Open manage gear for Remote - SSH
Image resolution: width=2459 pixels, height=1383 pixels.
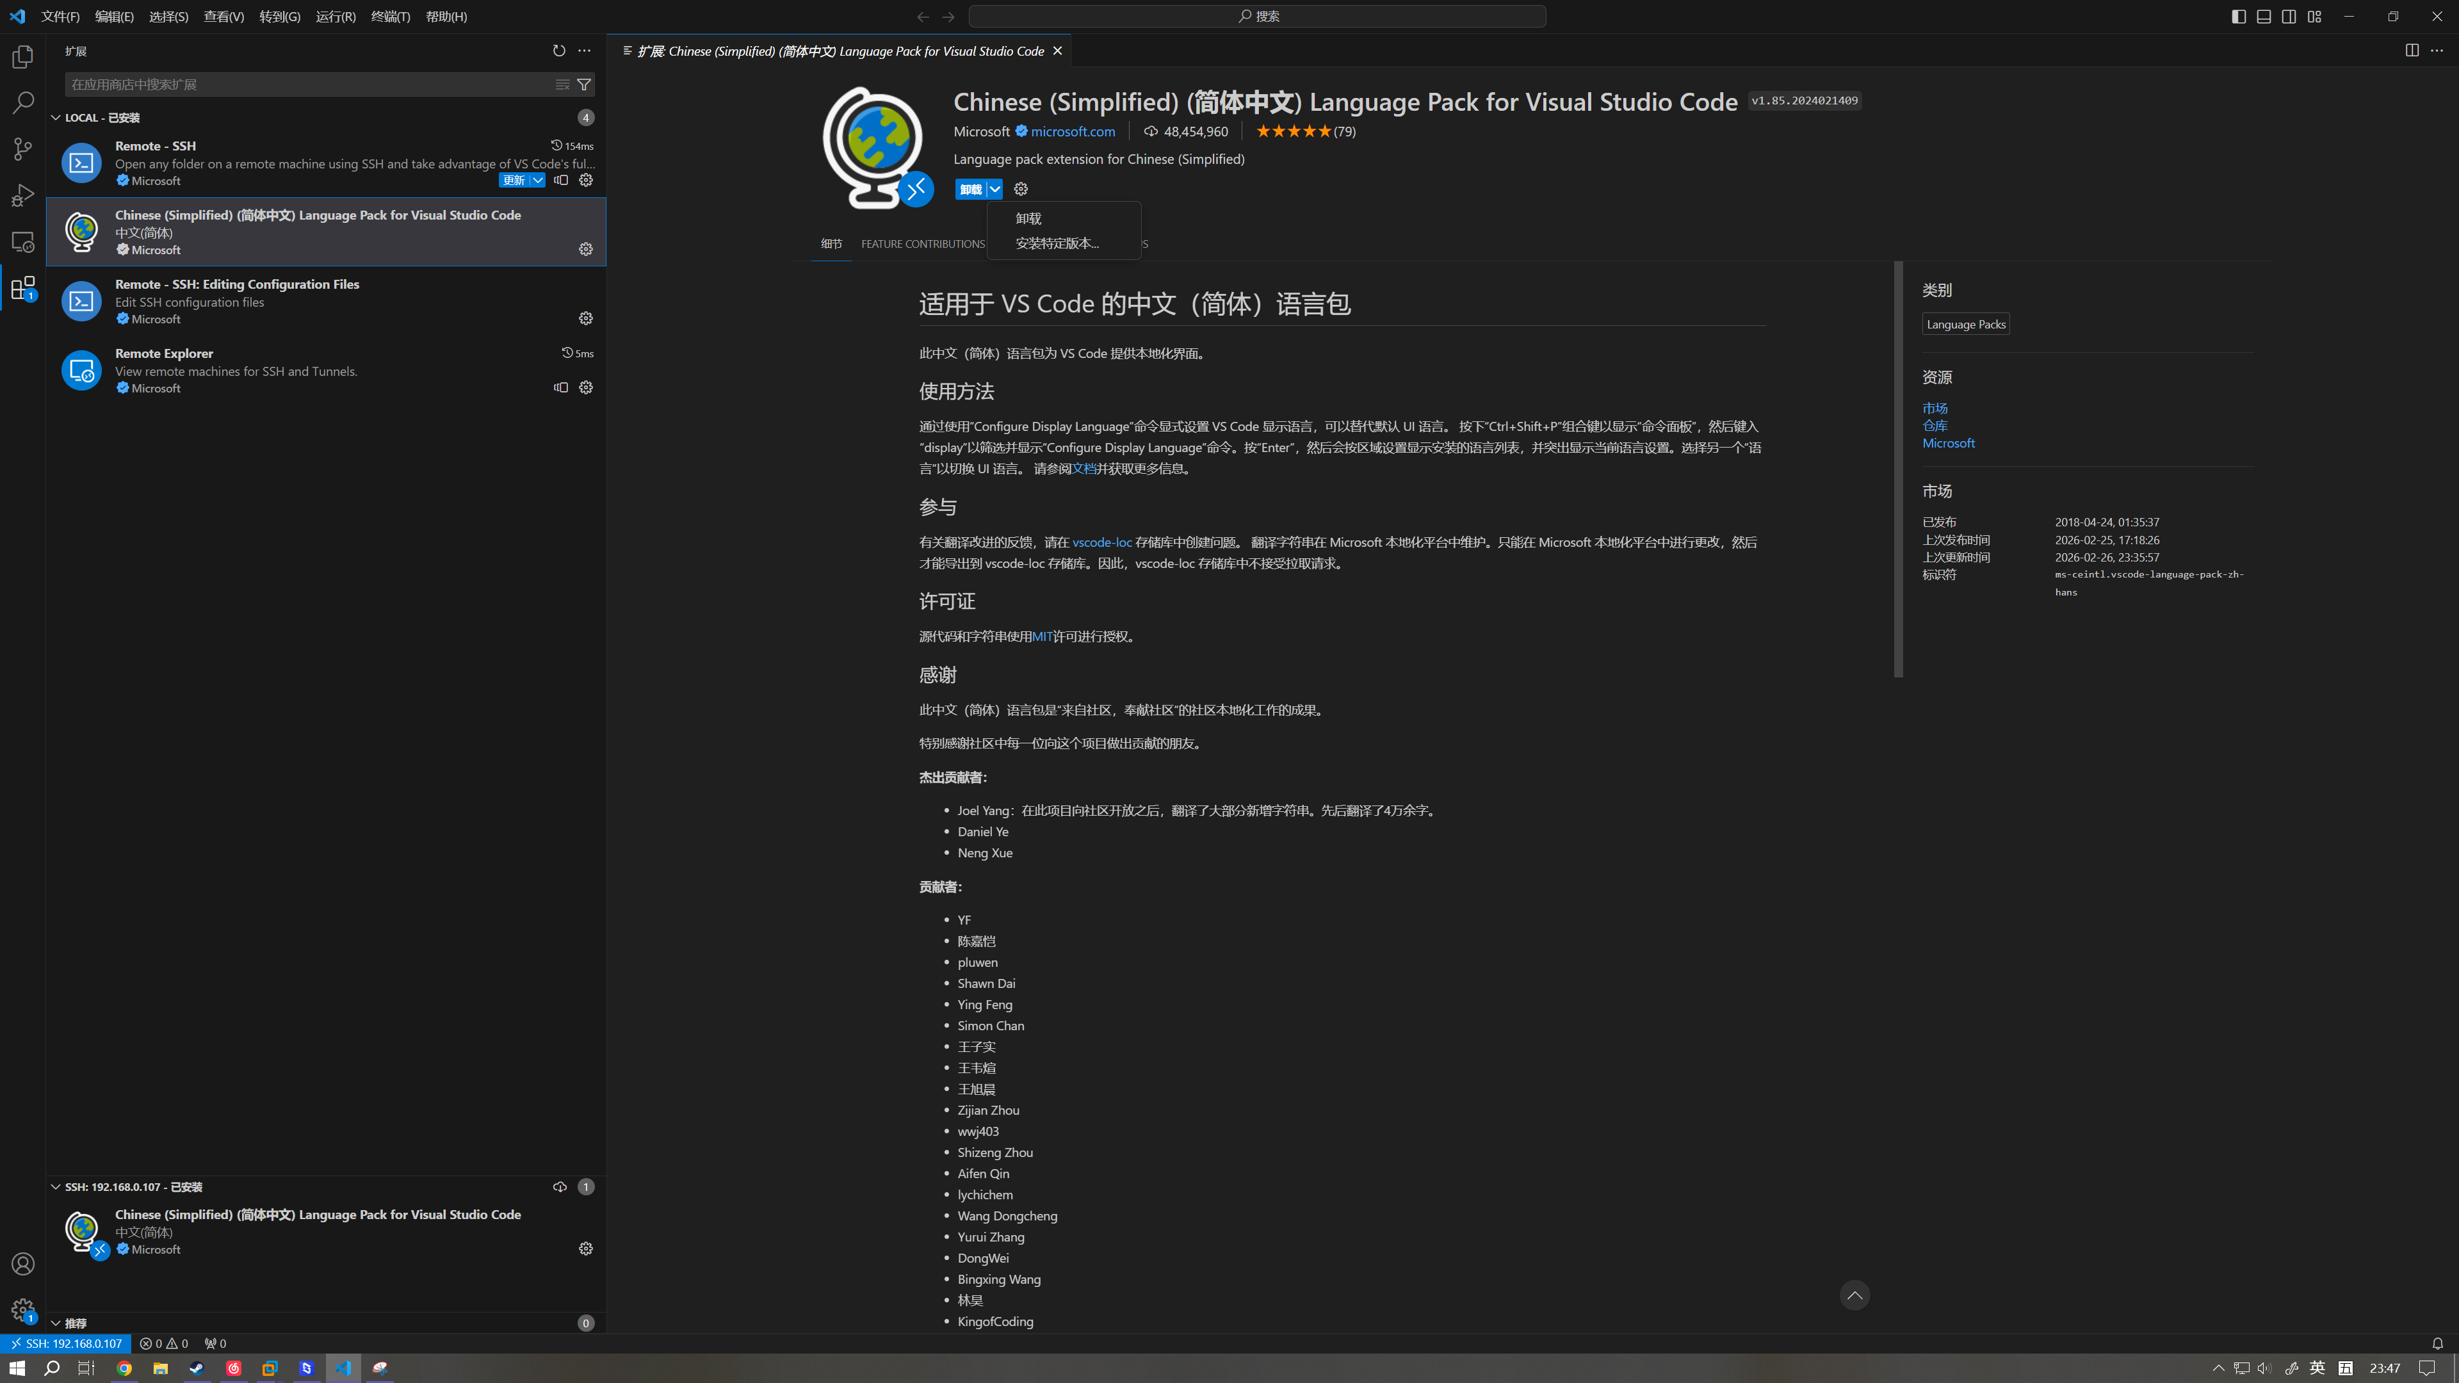(x=586, y=181)
